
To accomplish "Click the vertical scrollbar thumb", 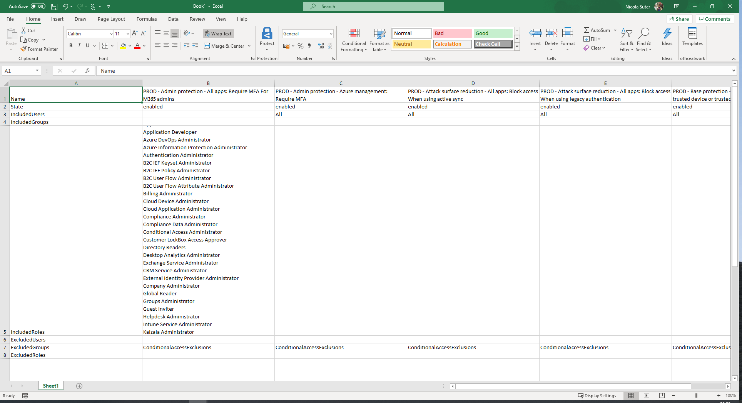I will [x=735, y=177].
